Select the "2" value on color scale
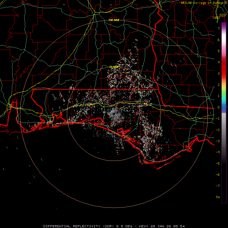Viewport: 228px width, 228px height. (219, 85)
